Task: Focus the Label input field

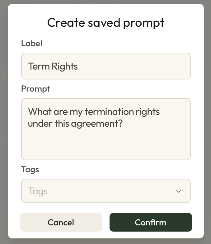Action: click(x=106, y=66)
